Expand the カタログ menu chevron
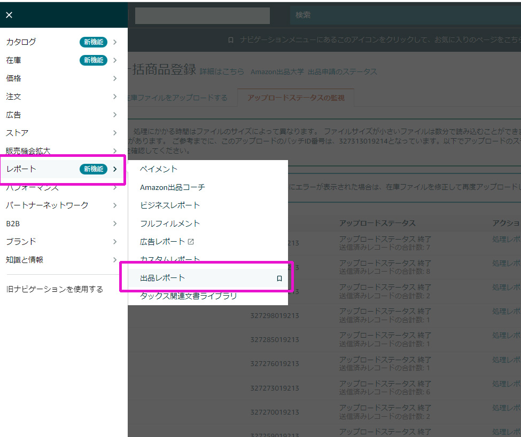 (x=115, y=42)
